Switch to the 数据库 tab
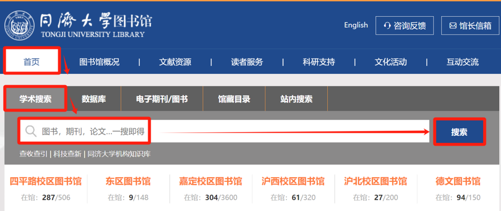501x211 pixels. 94,99
